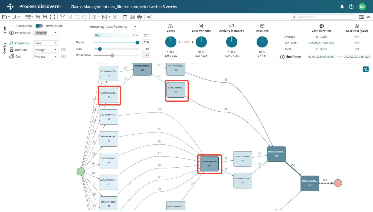Open the filter funnel tool
This screenshot has width=373, height=212.
[x=63, y=17]
